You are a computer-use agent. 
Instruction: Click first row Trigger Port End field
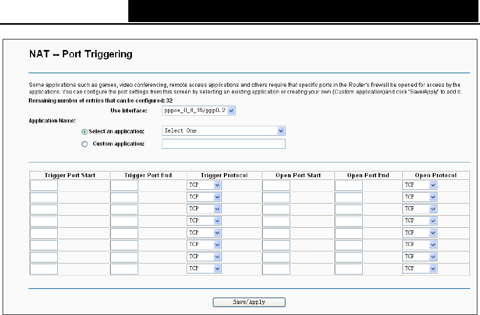(x=124, y=186)
